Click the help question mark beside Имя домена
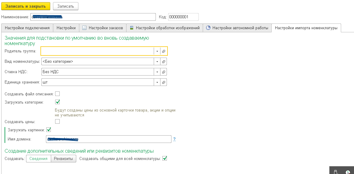Viewport: 354px width, 174px height. coord(174,139)
